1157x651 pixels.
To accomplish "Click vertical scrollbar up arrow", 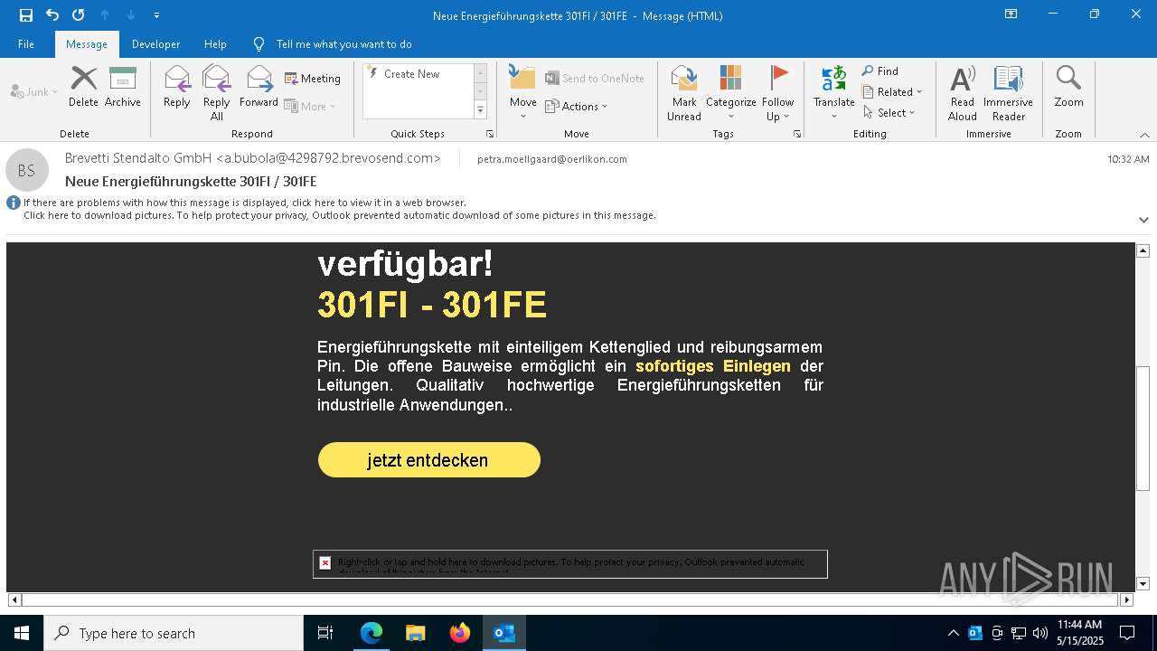I will 1143,250.
